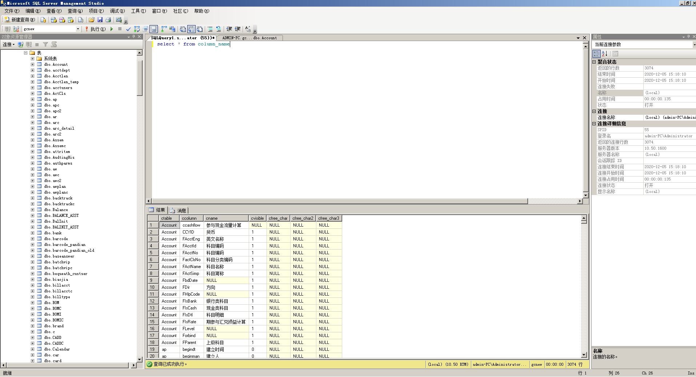Click the ccolumn header in results grid
Screen dimensions: 696x377
pyautogui.click(x=189, y=218)
